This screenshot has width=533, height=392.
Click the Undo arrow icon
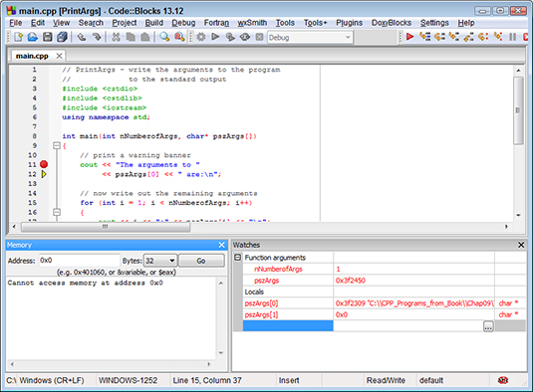[x=82, y=37]
